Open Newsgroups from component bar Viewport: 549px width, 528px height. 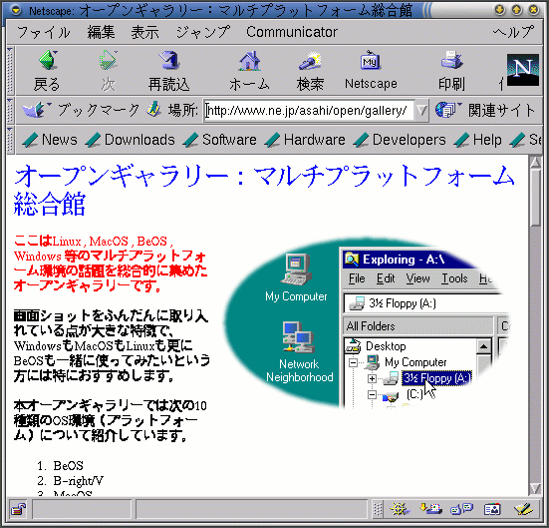click(462, 509)
